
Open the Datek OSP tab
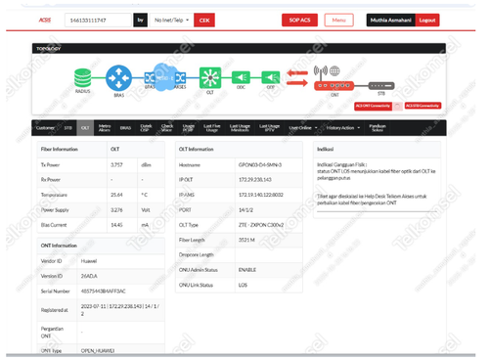(146, 128)
